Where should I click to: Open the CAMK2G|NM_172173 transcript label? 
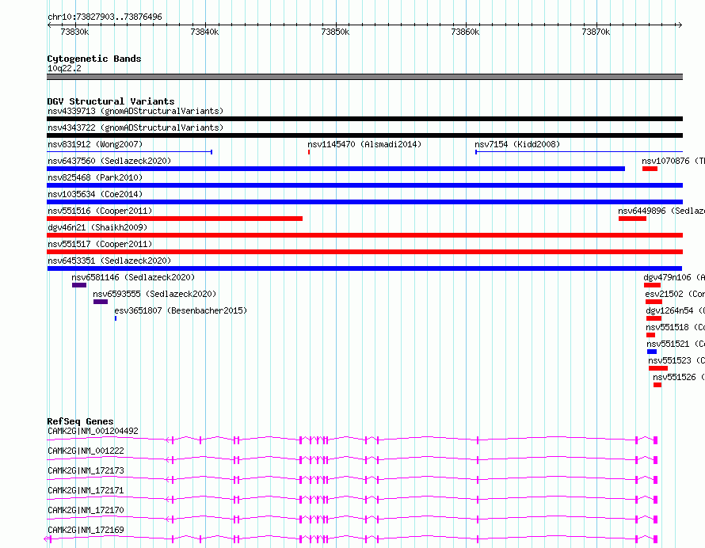pyautogui.click(x=86, y=470)
